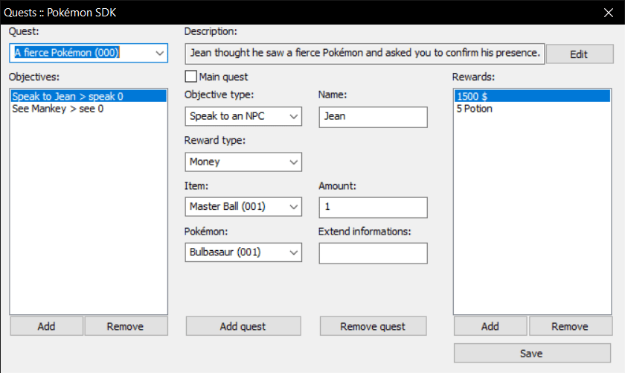Select 'See Mankey > see 0' objective
The image size is (625, 373).
point(89,109)
